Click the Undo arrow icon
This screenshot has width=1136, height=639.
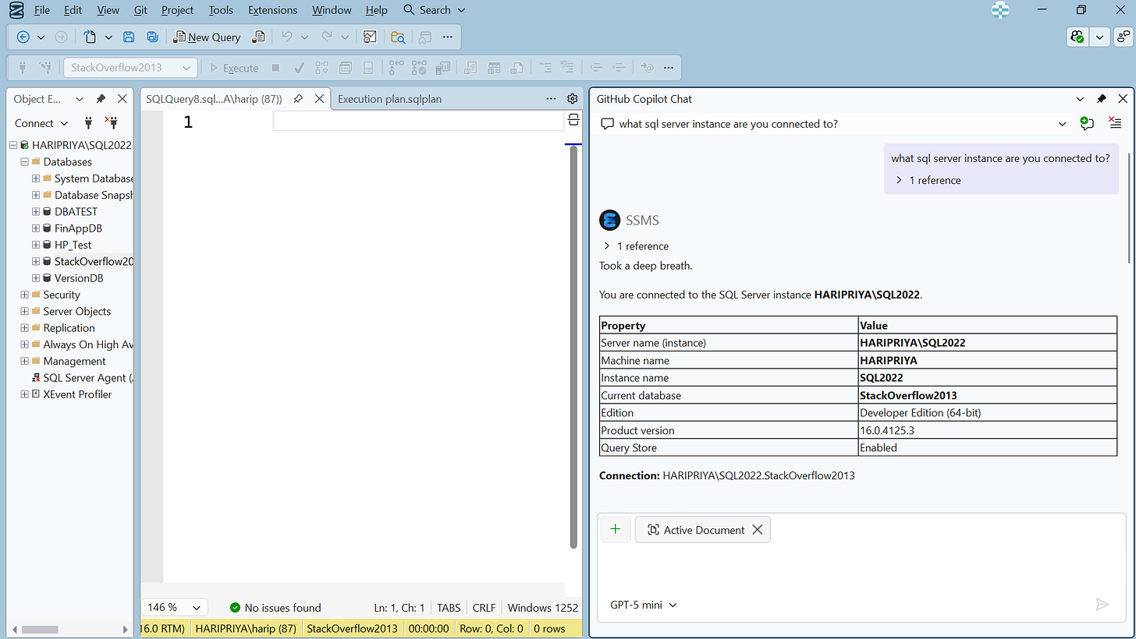[x=286, y=37]
